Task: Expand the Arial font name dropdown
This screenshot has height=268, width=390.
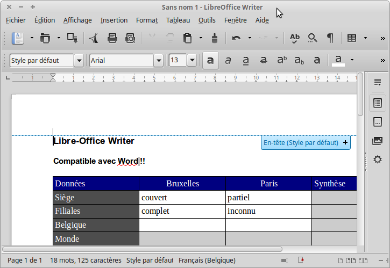Action: [158, 60]
